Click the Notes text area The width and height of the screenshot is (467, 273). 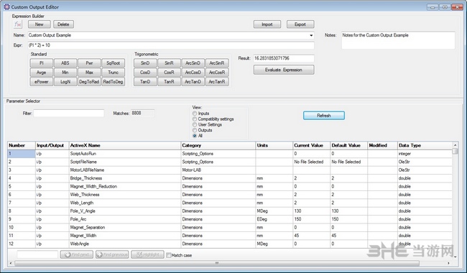[x=398, y=40]
